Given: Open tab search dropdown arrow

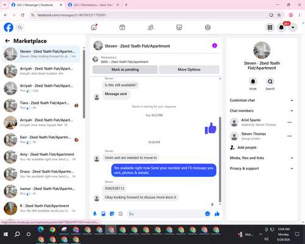Looking at the screenshot, I should pos(5,5).
